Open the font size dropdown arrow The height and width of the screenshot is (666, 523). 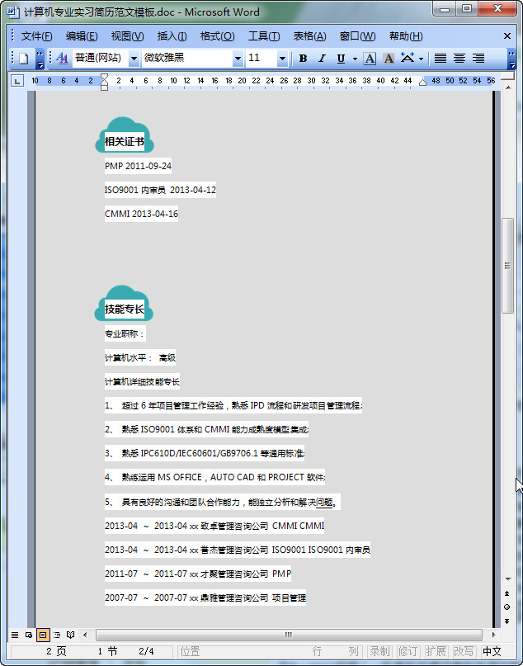pyautogui.click(x=282, y=59)
